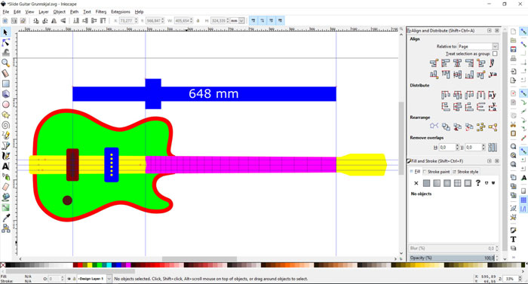This screenshot has width=528, height=284.
Task: Toggle layer visibility eye in status bar
Action: (69, 279)
